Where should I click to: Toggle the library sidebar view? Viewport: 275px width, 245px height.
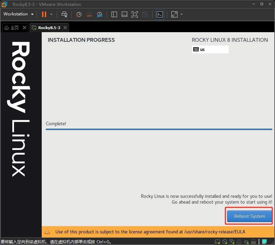tap(114, 14)
